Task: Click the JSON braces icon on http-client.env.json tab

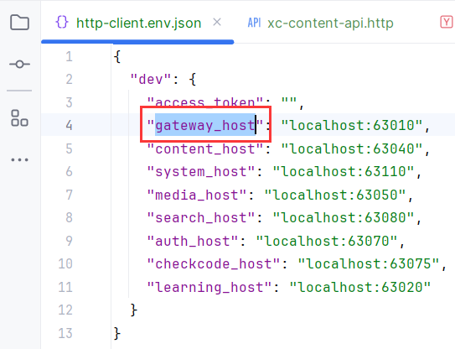Action: pyautogui.click(x=62, y=22)
